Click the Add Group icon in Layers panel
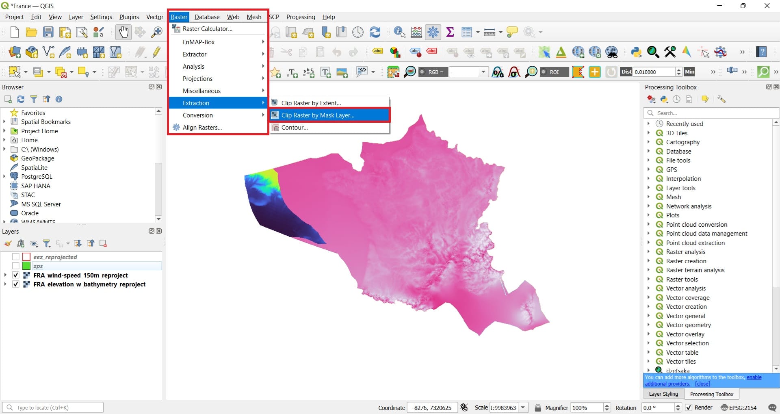The image size is (780, 414). tap(21, 243)
